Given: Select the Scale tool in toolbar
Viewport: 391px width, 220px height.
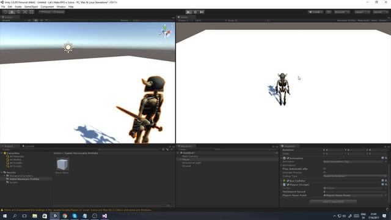Looking at the screenshot, I should pos(25,12).
